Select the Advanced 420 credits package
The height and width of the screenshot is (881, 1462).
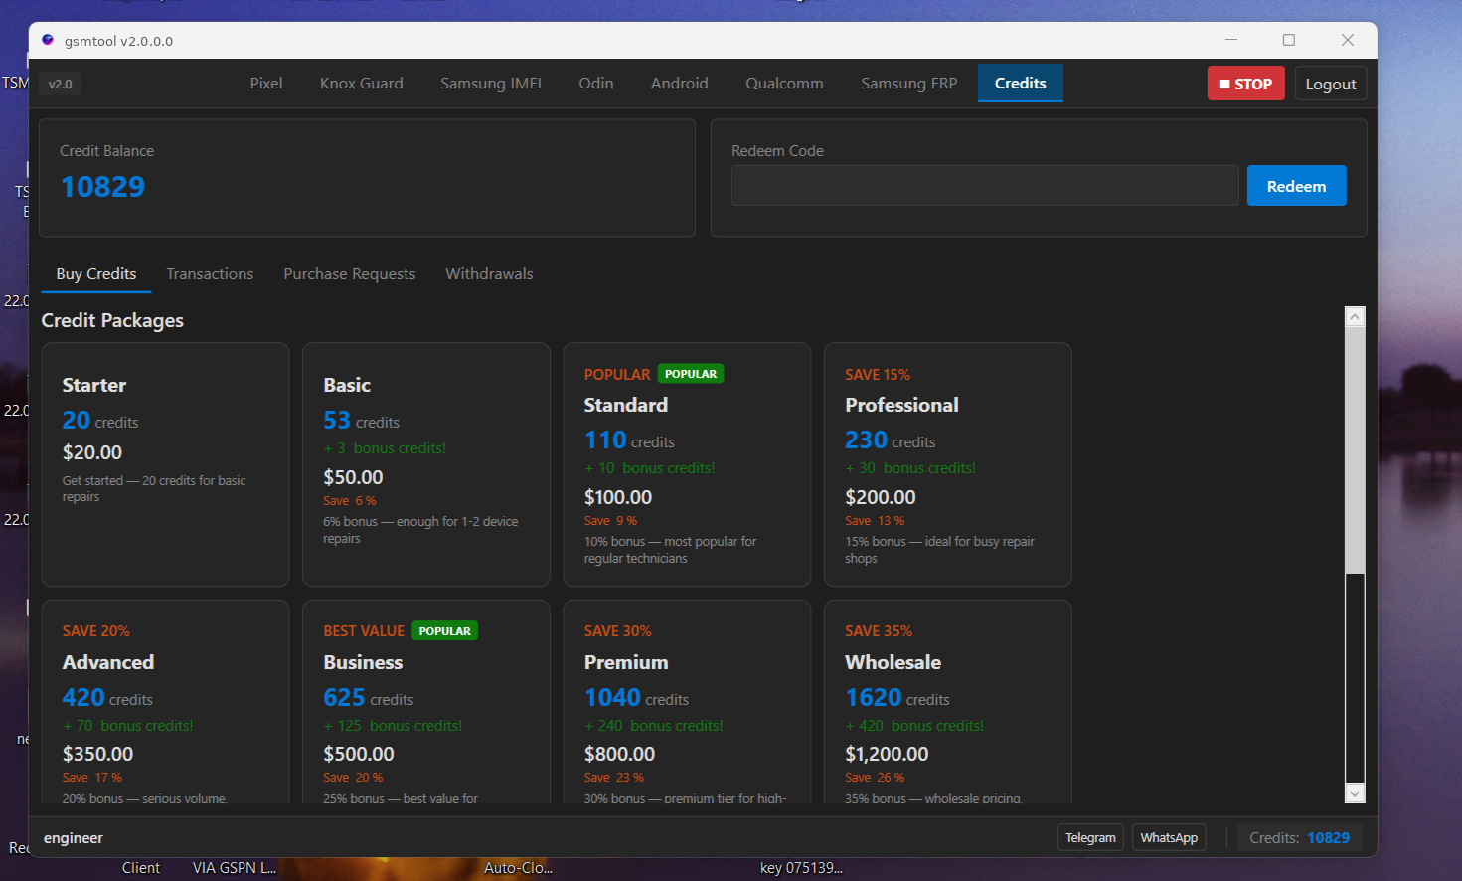[166, 702]
